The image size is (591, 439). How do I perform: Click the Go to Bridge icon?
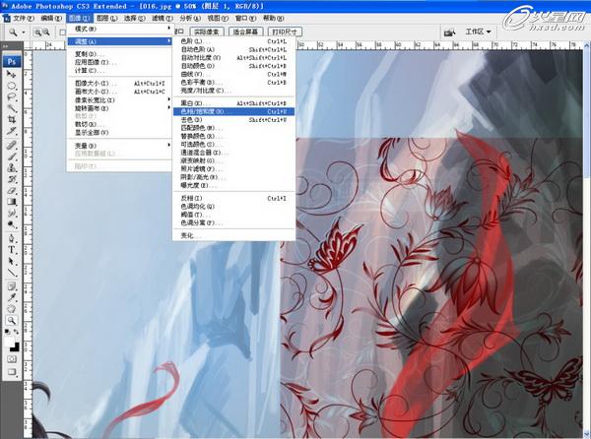pyautogui.click(x=449, y=32)
